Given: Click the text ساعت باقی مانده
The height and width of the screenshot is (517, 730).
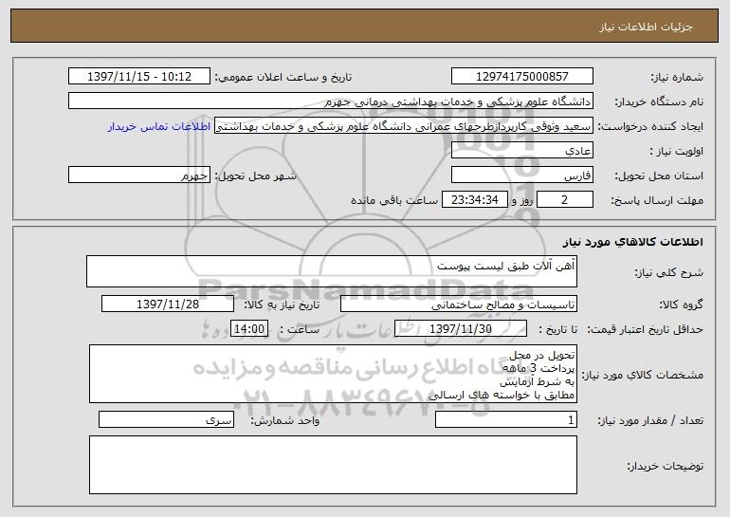Looking at the screenshot, I should click(394, 200).
